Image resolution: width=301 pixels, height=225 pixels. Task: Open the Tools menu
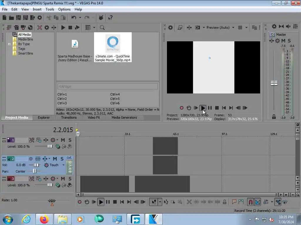[x=50, y=9]
